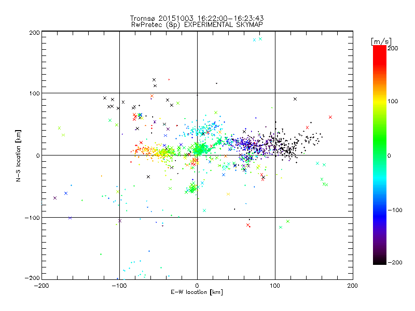Click the "-100" tick label on E-W axis
Viewport: 415px width, 311px height.
pos(119,286)
